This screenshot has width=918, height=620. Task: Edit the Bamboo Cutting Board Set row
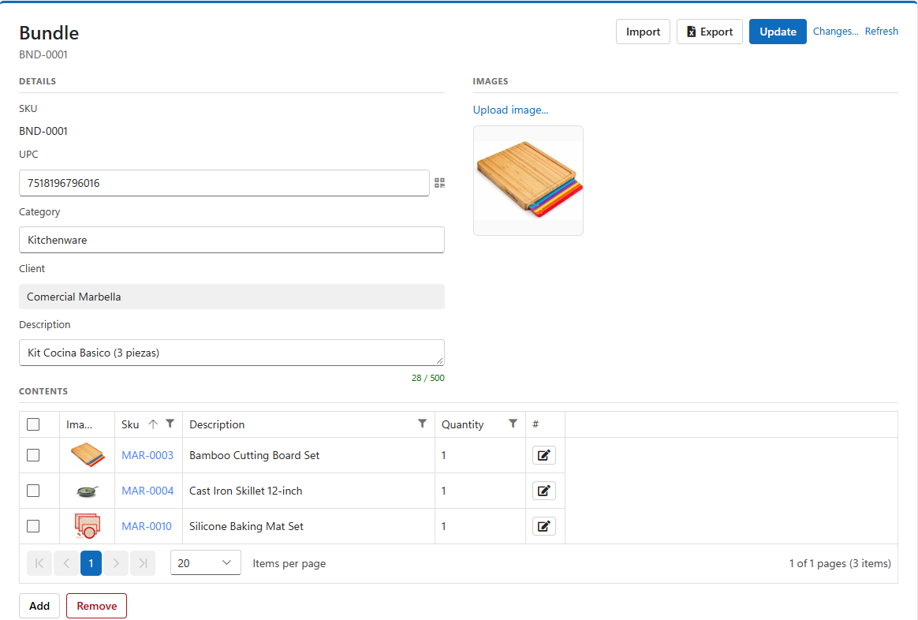tap(544, 455)
